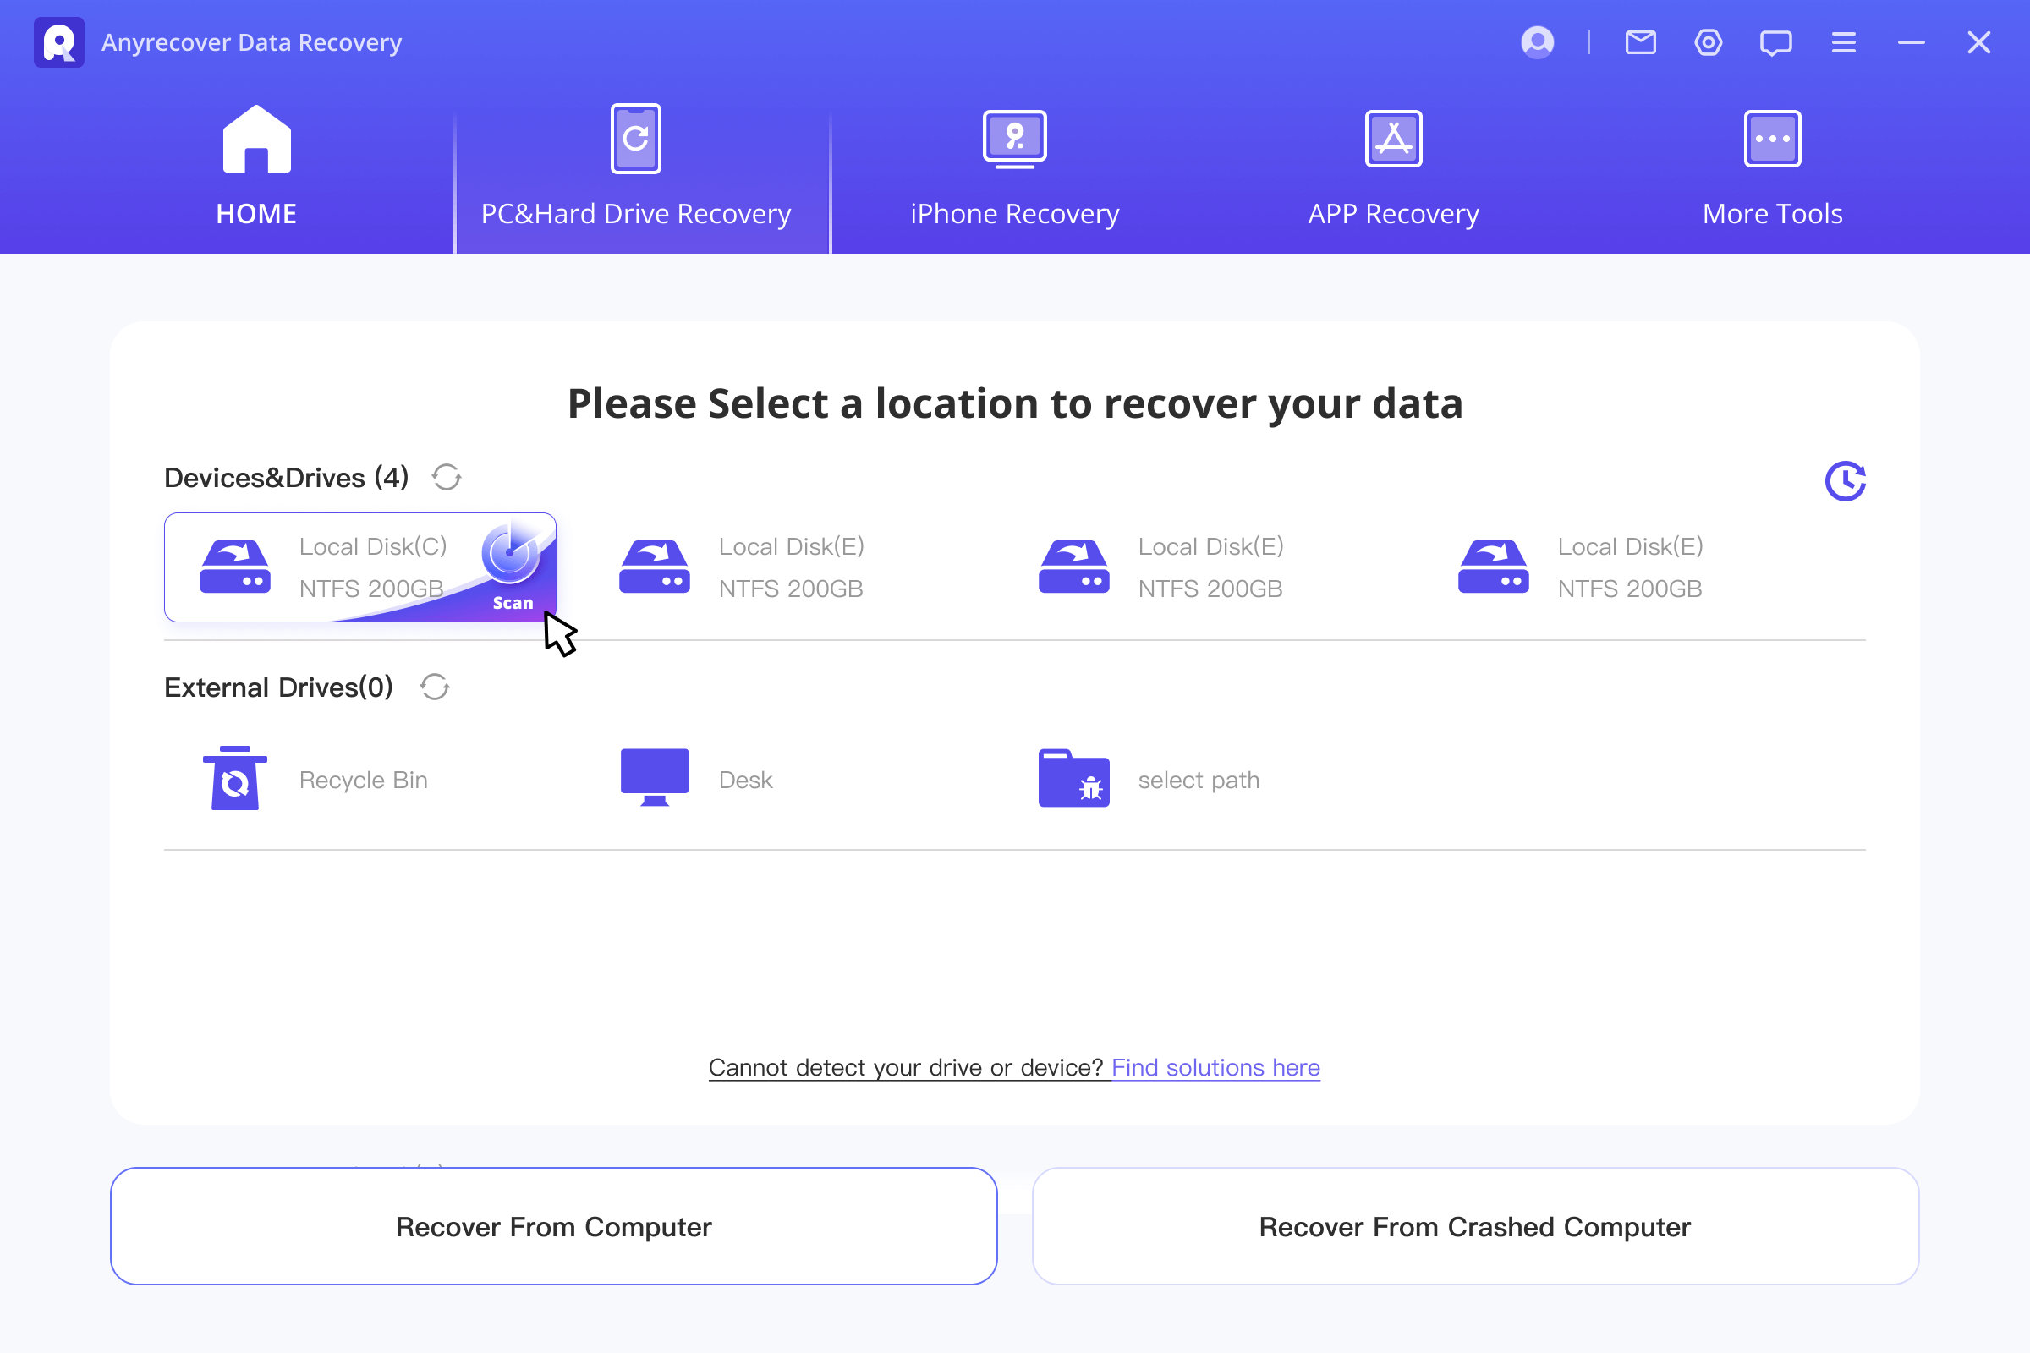This screenshot has height=1353, width=2030.
Task: Click the Anyrecover Data Recovery title
Action: 252,42
